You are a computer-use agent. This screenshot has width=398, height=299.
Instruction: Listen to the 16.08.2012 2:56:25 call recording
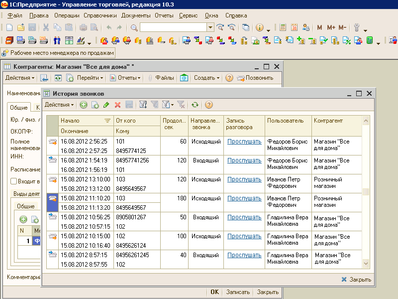click(244, 142)
